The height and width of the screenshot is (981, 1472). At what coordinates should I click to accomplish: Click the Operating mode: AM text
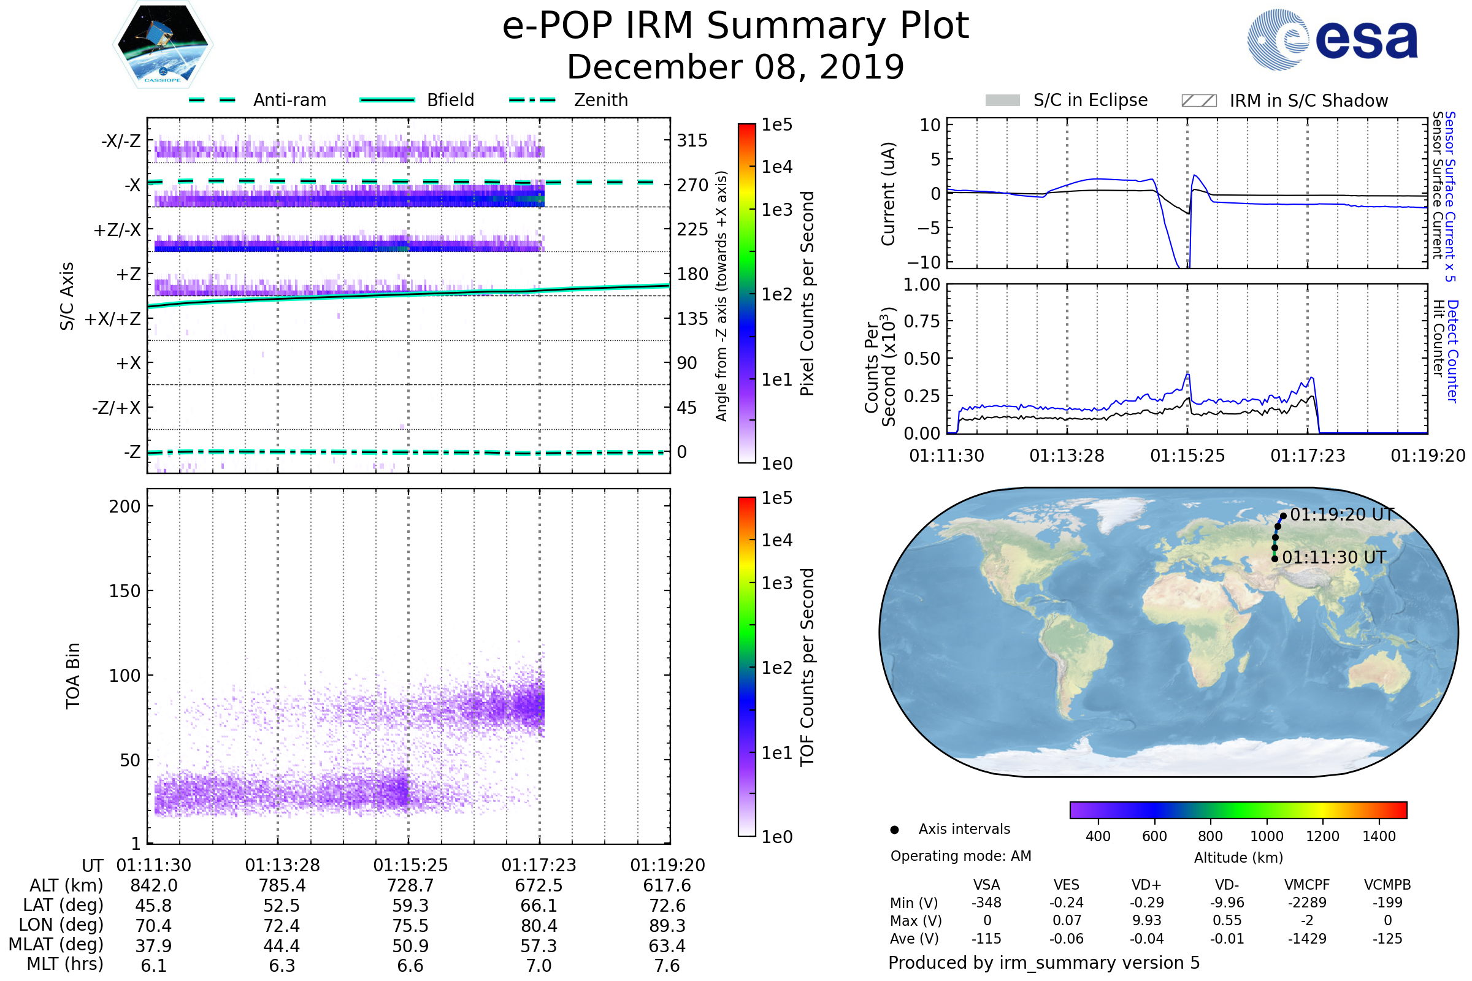(960, 856)
